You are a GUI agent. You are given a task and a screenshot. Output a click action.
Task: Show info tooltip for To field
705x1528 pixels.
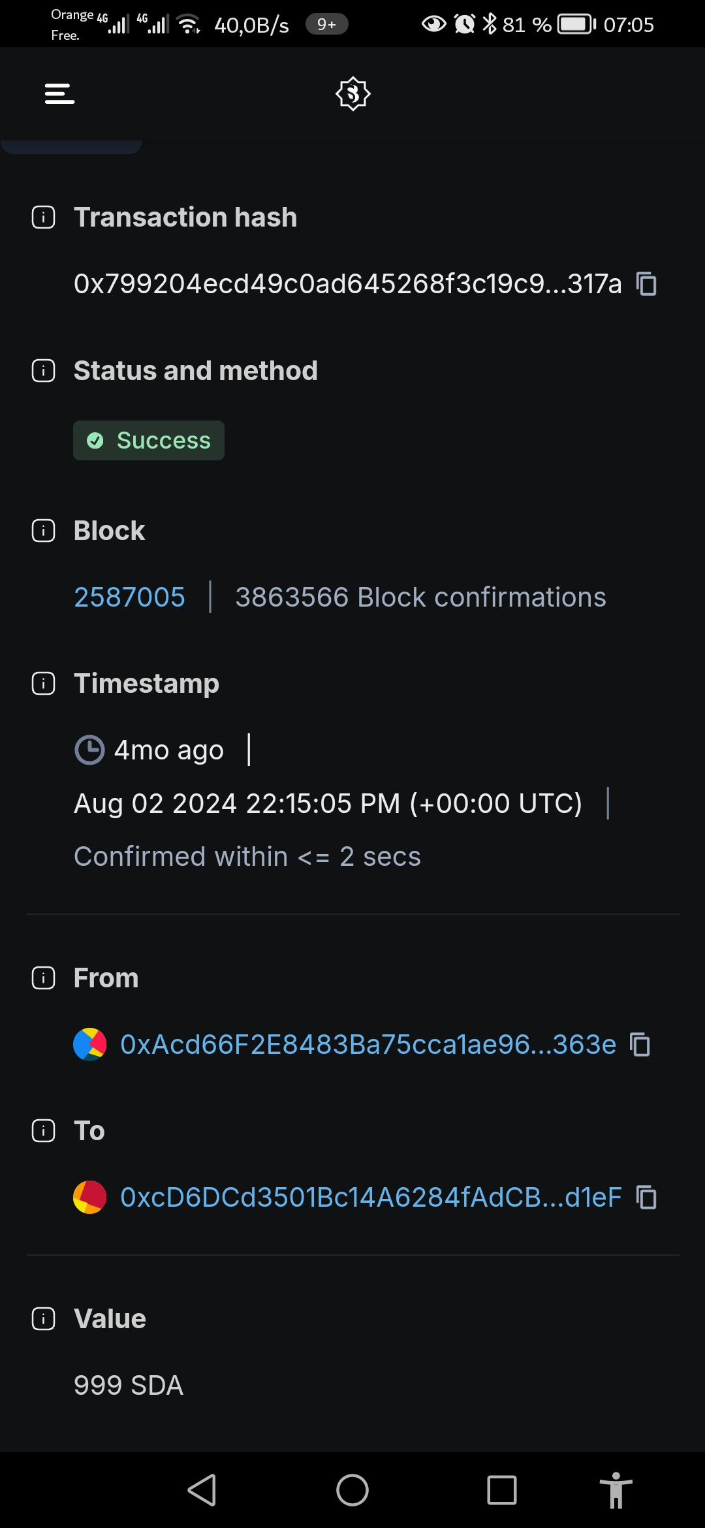click(x=44, y=1131)
